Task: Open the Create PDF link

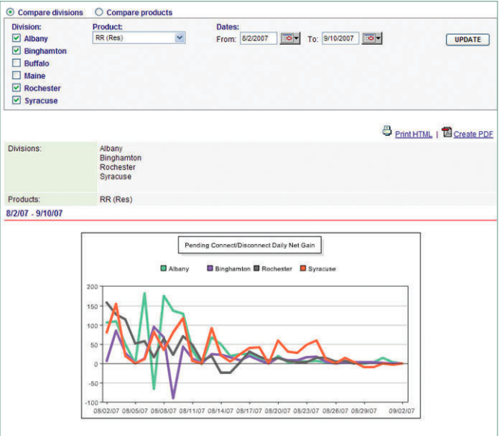Action: tap(473, 134)
